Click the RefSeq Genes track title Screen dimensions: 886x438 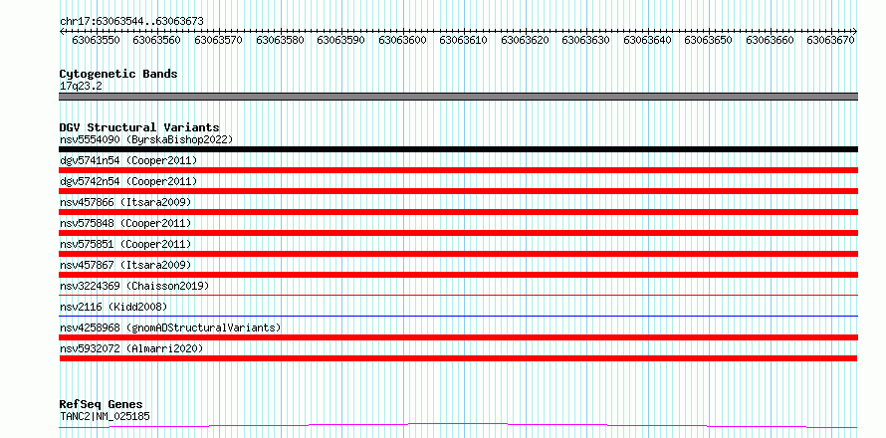click(101, 405)
